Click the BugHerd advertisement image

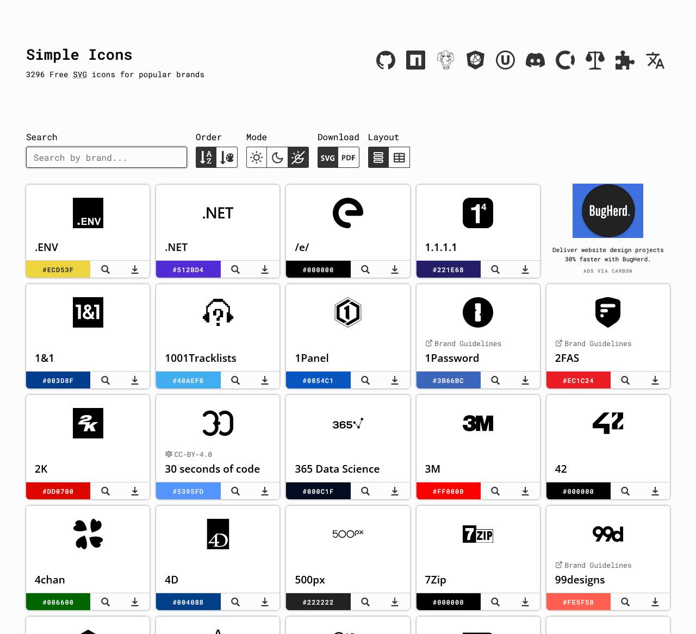(x=608, y=211)
